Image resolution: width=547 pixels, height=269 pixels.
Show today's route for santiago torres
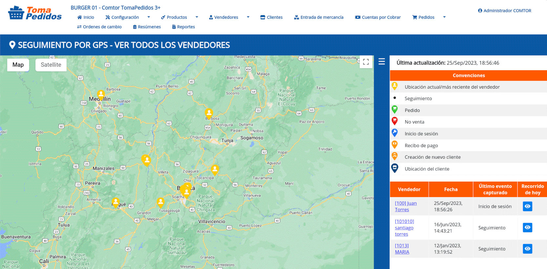pos(527,227)
